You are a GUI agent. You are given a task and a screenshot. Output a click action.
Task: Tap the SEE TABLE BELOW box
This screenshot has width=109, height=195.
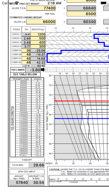tap(25, 75)
